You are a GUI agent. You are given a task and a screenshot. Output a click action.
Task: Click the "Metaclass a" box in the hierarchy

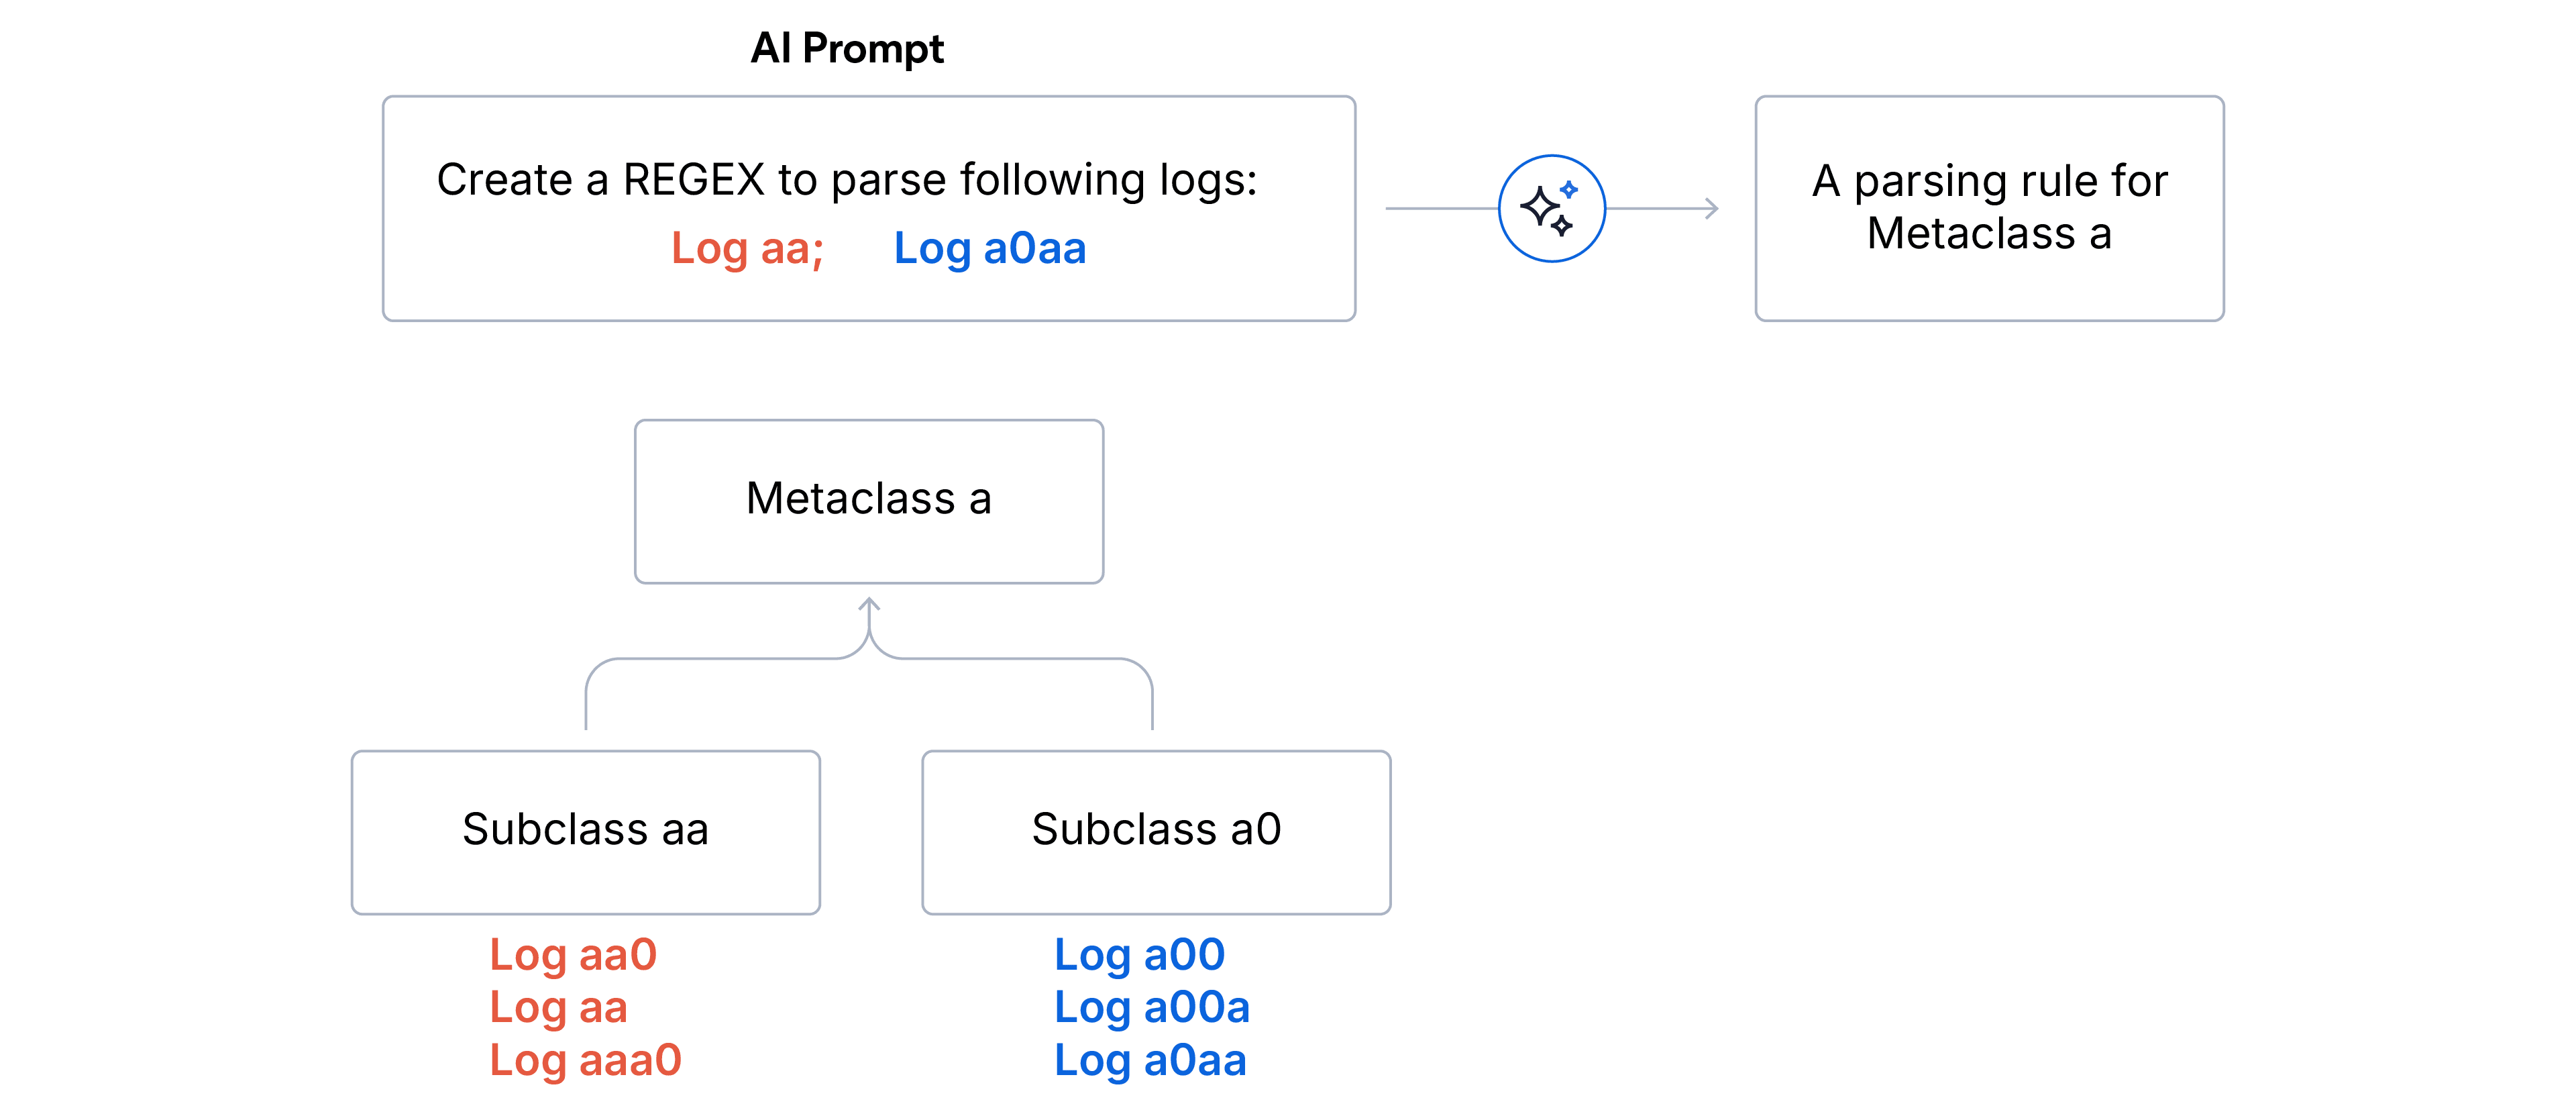tap(868, 500)
